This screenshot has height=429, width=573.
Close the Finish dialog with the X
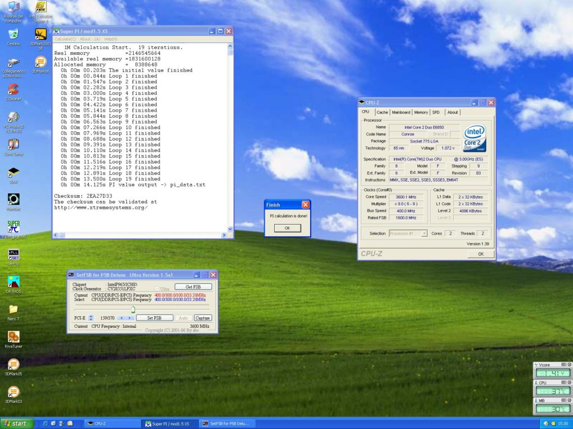coord(306,204)
